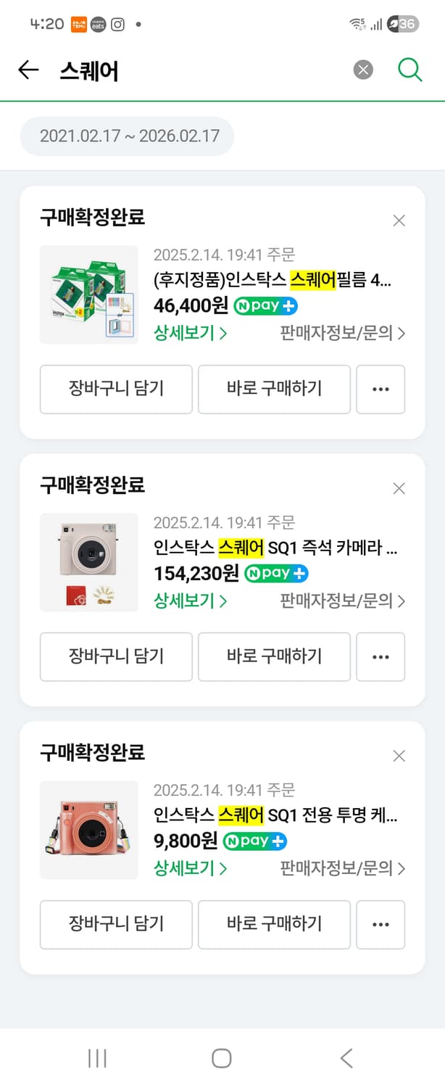Open more options for the SQ1 camera order
445x1088 pixels.
tap(380, 657)
